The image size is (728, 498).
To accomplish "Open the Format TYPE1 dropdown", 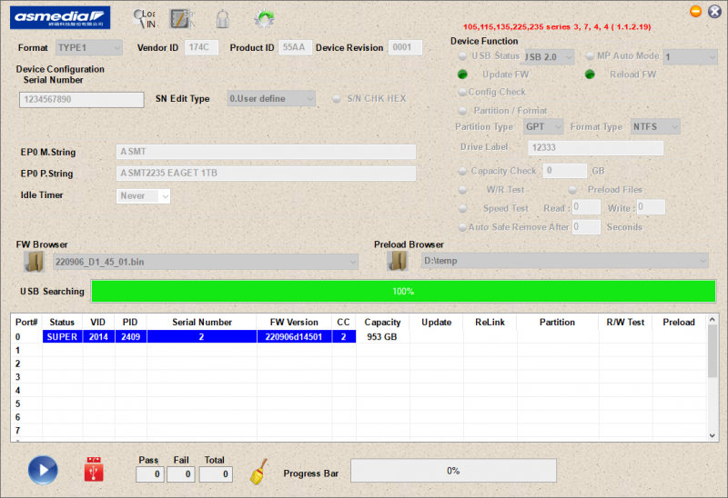I will 88,47.
